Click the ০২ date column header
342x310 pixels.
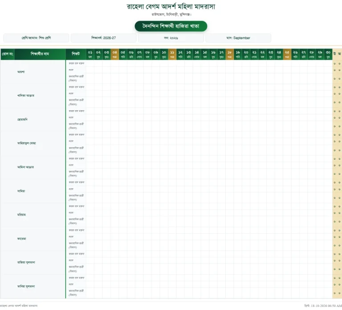point(98,54)
